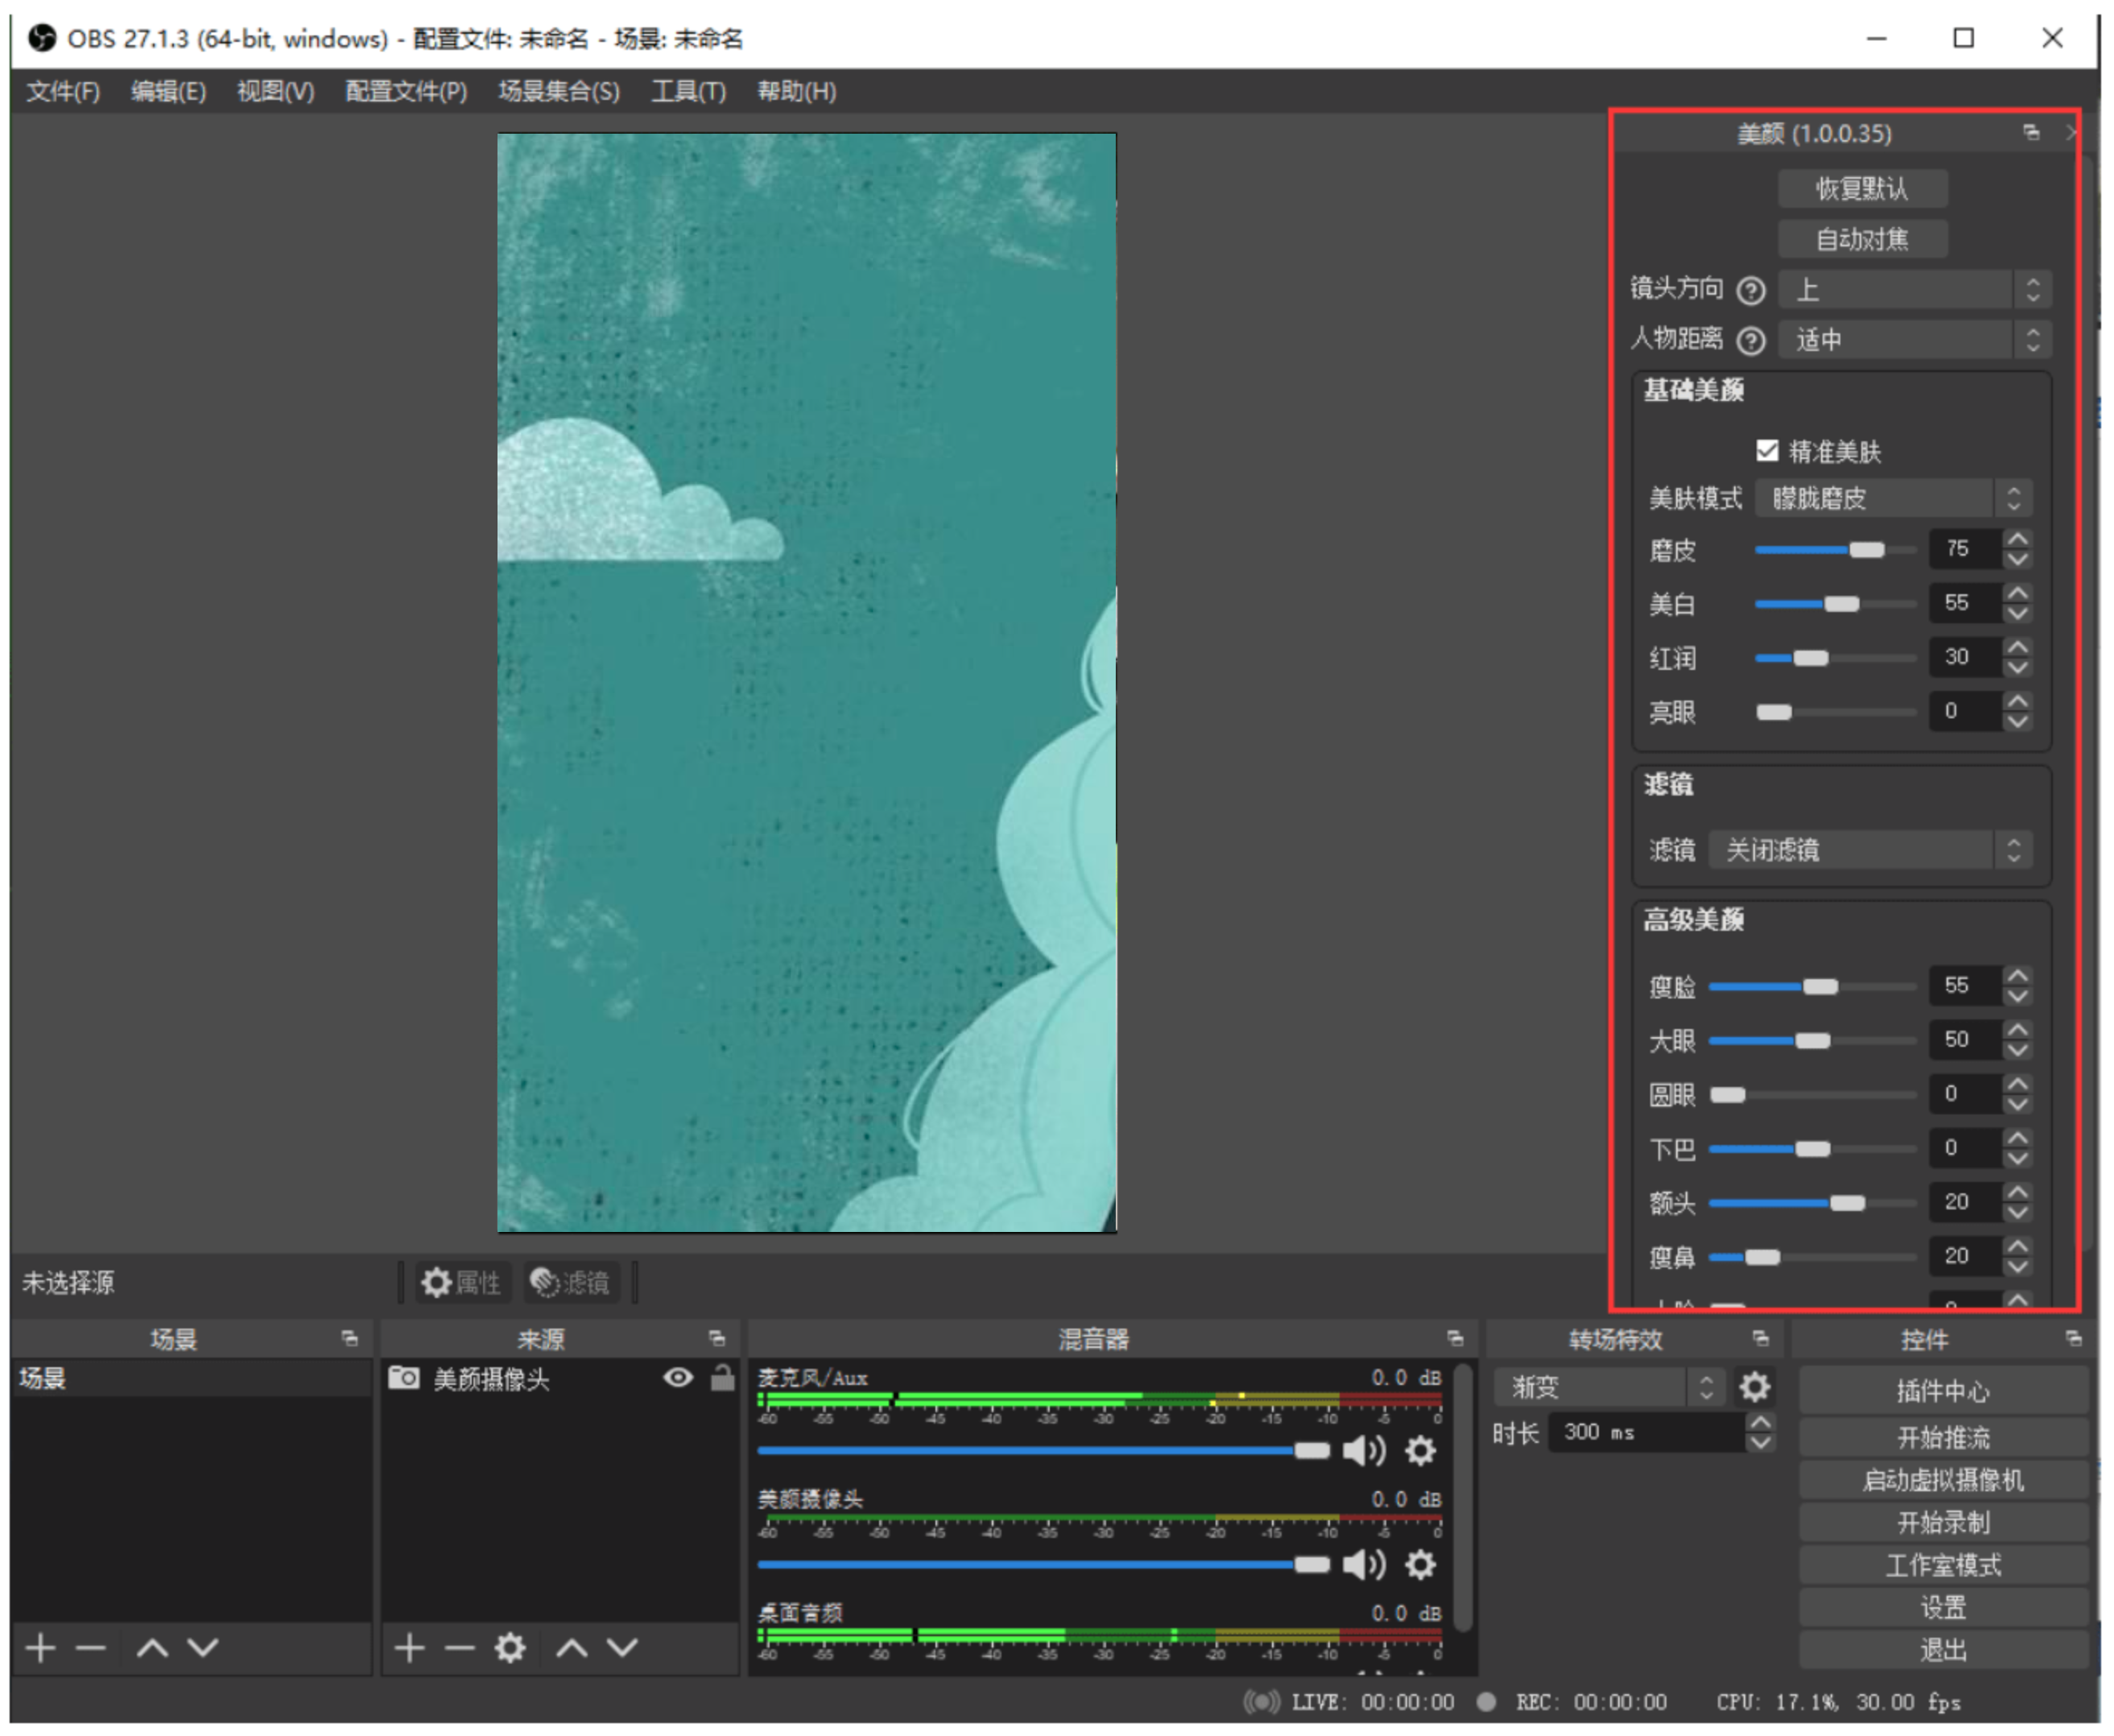Float the 美颜 panel using dock icon
2114x1736 pixels.
pyautogui.click(x=2031, y=132)
